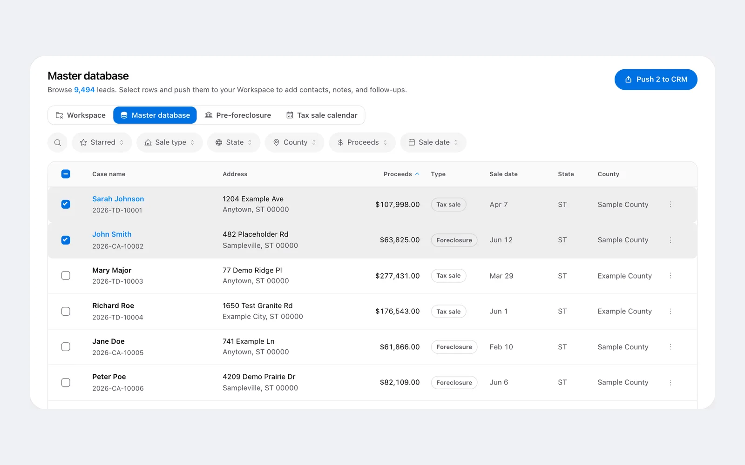Check the Peter Poe row checkbox
The image size is (745, 465).
pos(66,383)
